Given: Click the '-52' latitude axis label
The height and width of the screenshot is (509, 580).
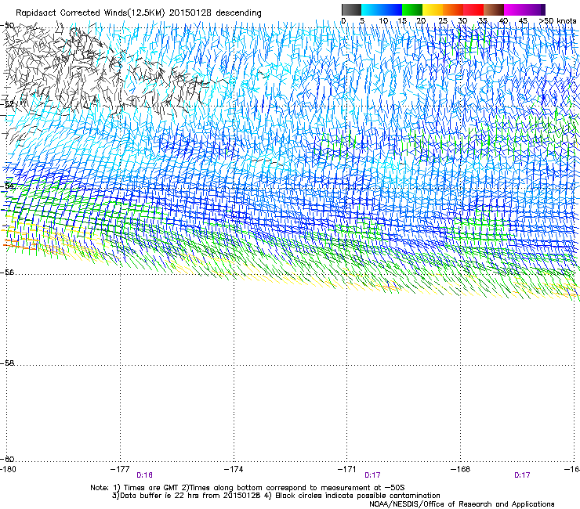Looking at the screenshot, I should click(x=7, y=104).
